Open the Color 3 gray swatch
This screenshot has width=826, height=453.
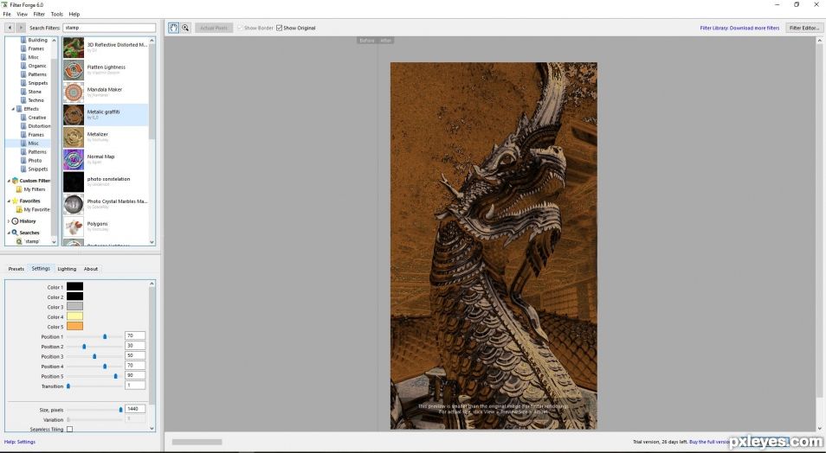click(74, 306)
